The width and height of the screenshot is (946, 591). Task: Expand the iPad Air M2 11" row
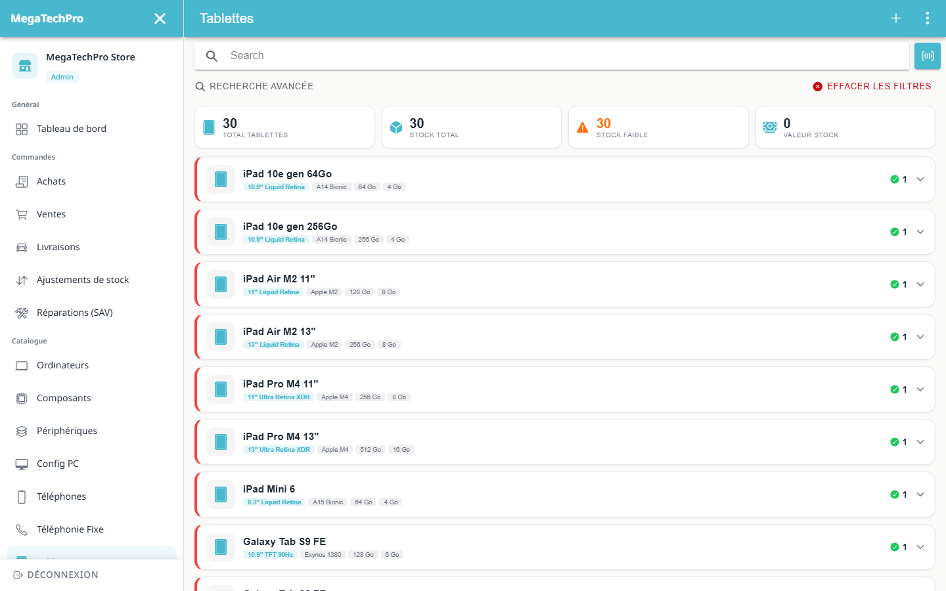click(x=920, y=284)
